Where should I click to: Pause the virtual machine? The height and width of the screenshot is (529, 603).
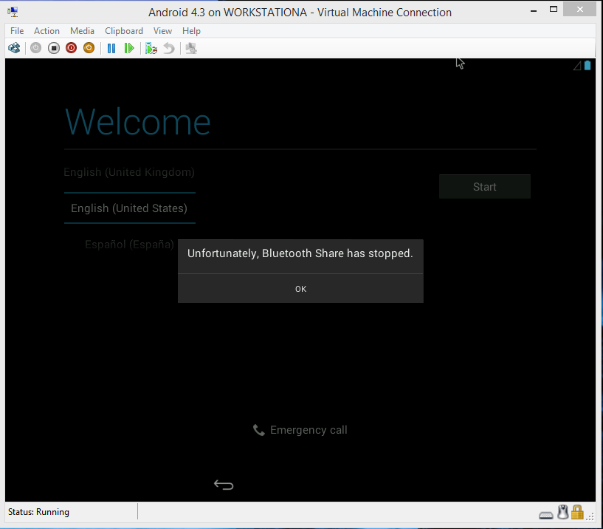click(111, 48)
